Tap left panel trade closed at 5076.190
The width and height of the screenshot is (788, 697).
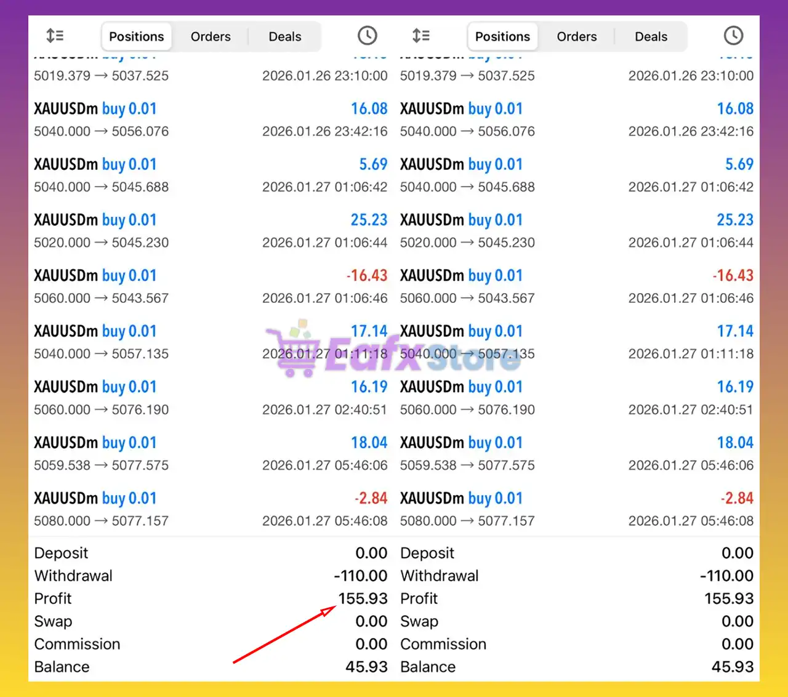[211, 398]
